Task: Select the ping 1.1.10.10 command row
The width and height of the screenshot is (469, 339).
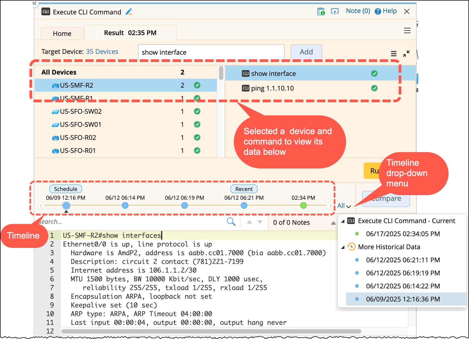Action: (x=273, y=88)
